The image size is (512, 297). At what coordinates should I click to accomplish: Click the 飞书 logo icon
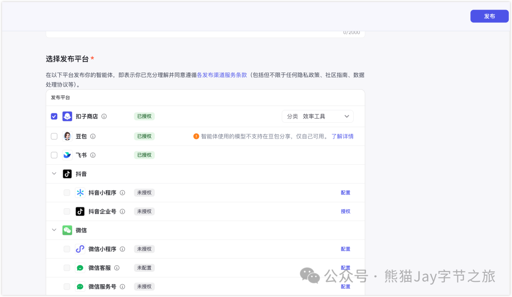[x=67, y=155]
